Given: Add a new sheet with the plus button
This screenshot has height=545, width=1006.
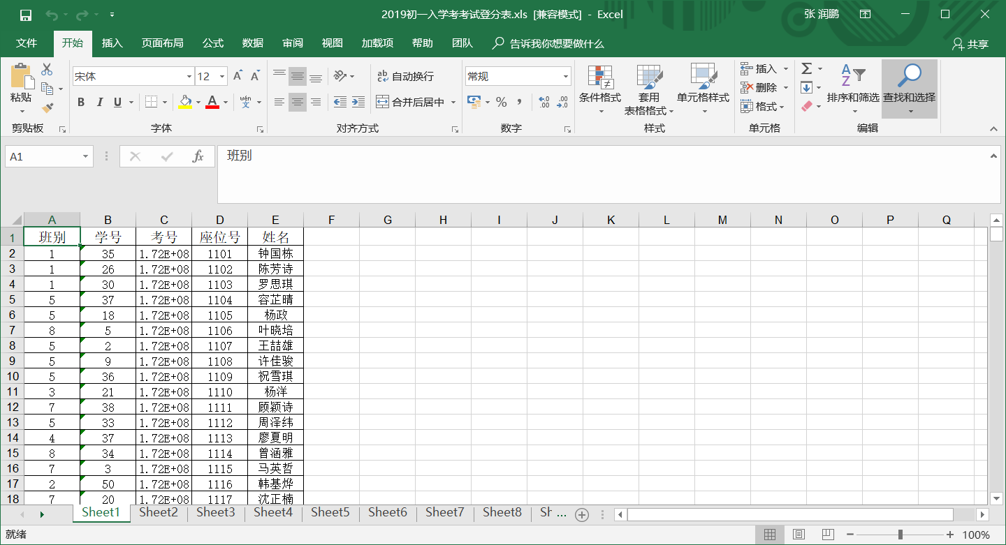Looking at the screenshot, I should point(581,514).
